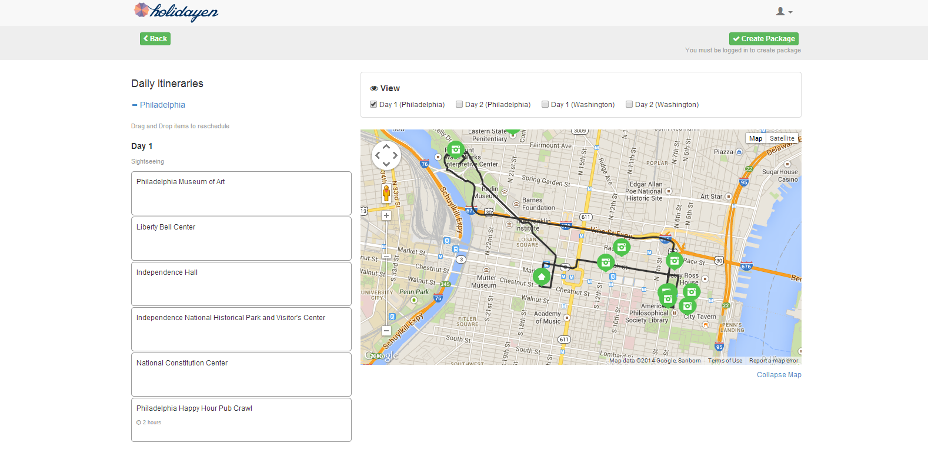928x449 pixels.
Task: Open the user account icon menu
Action: click(x=784, y=12)
